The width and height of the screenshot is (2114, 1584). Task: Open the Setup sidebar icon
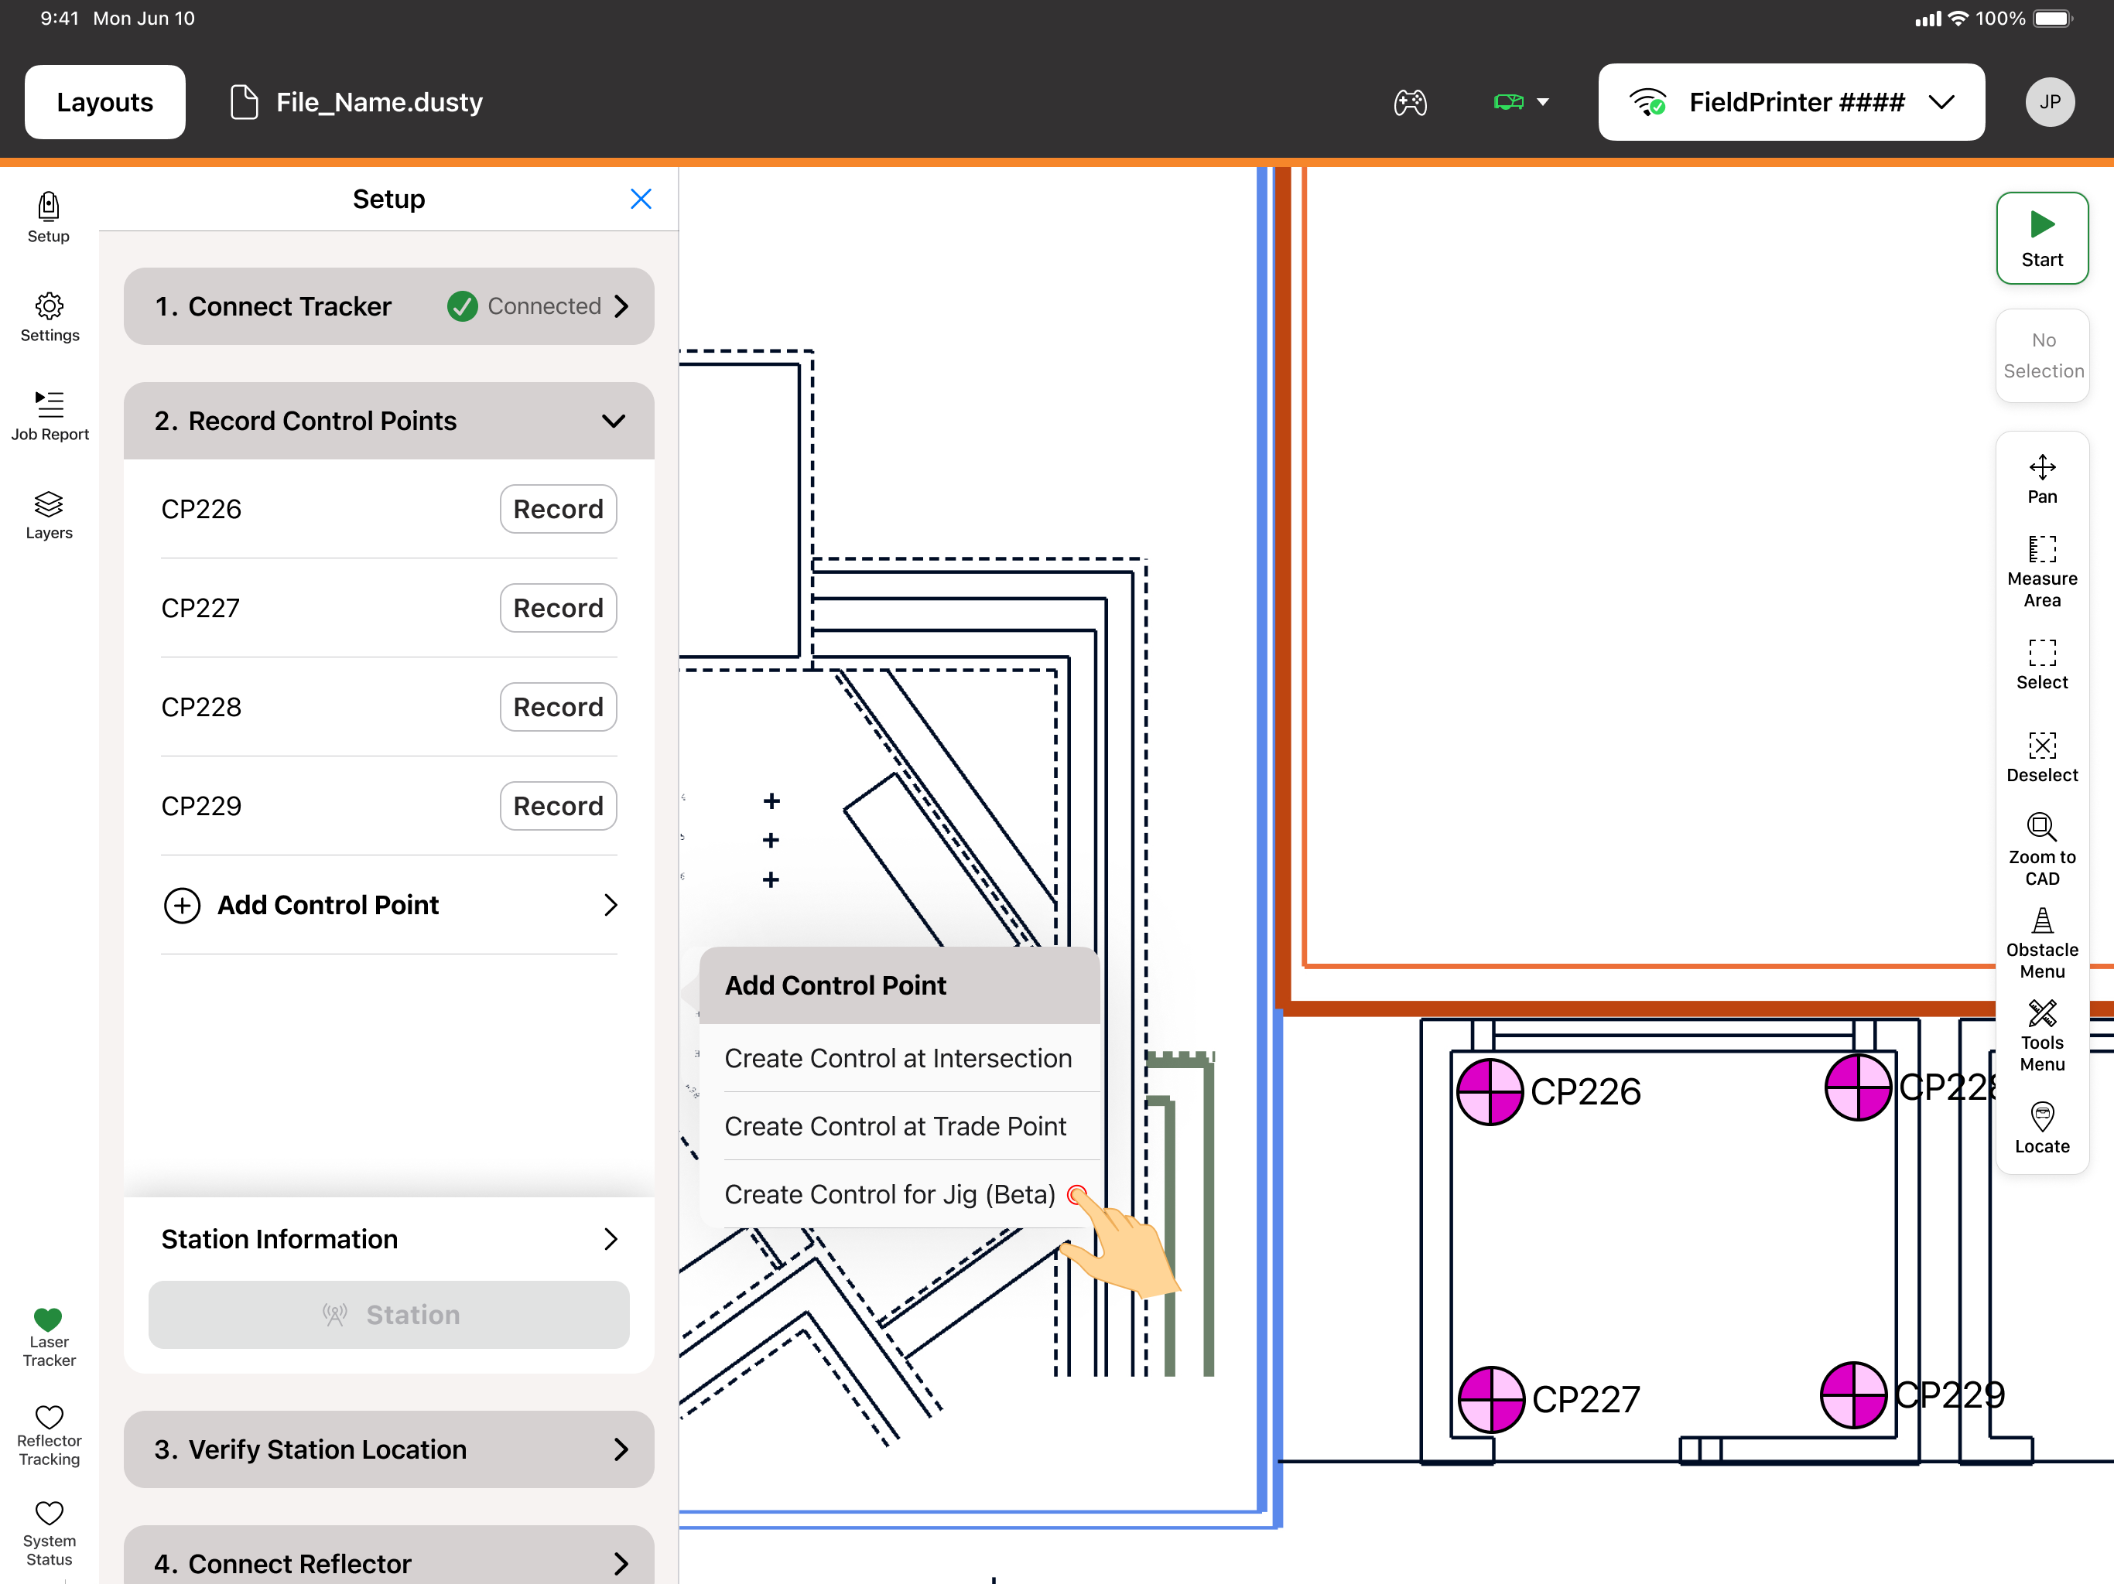pyautogui.click(x=49, y=217)
